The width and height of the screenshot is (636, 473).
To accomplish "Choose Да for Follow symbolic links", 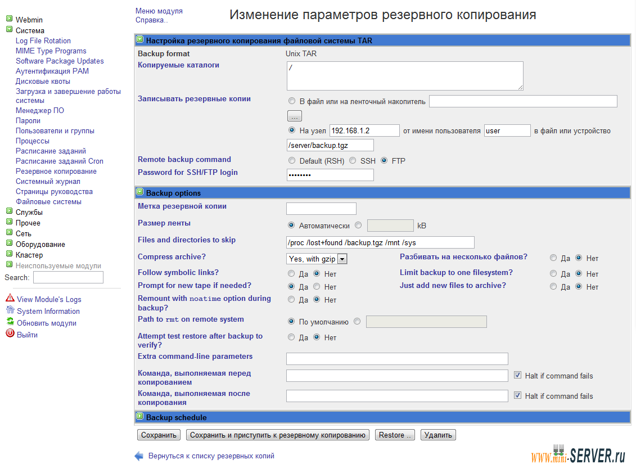I will [x=291, y=273].
